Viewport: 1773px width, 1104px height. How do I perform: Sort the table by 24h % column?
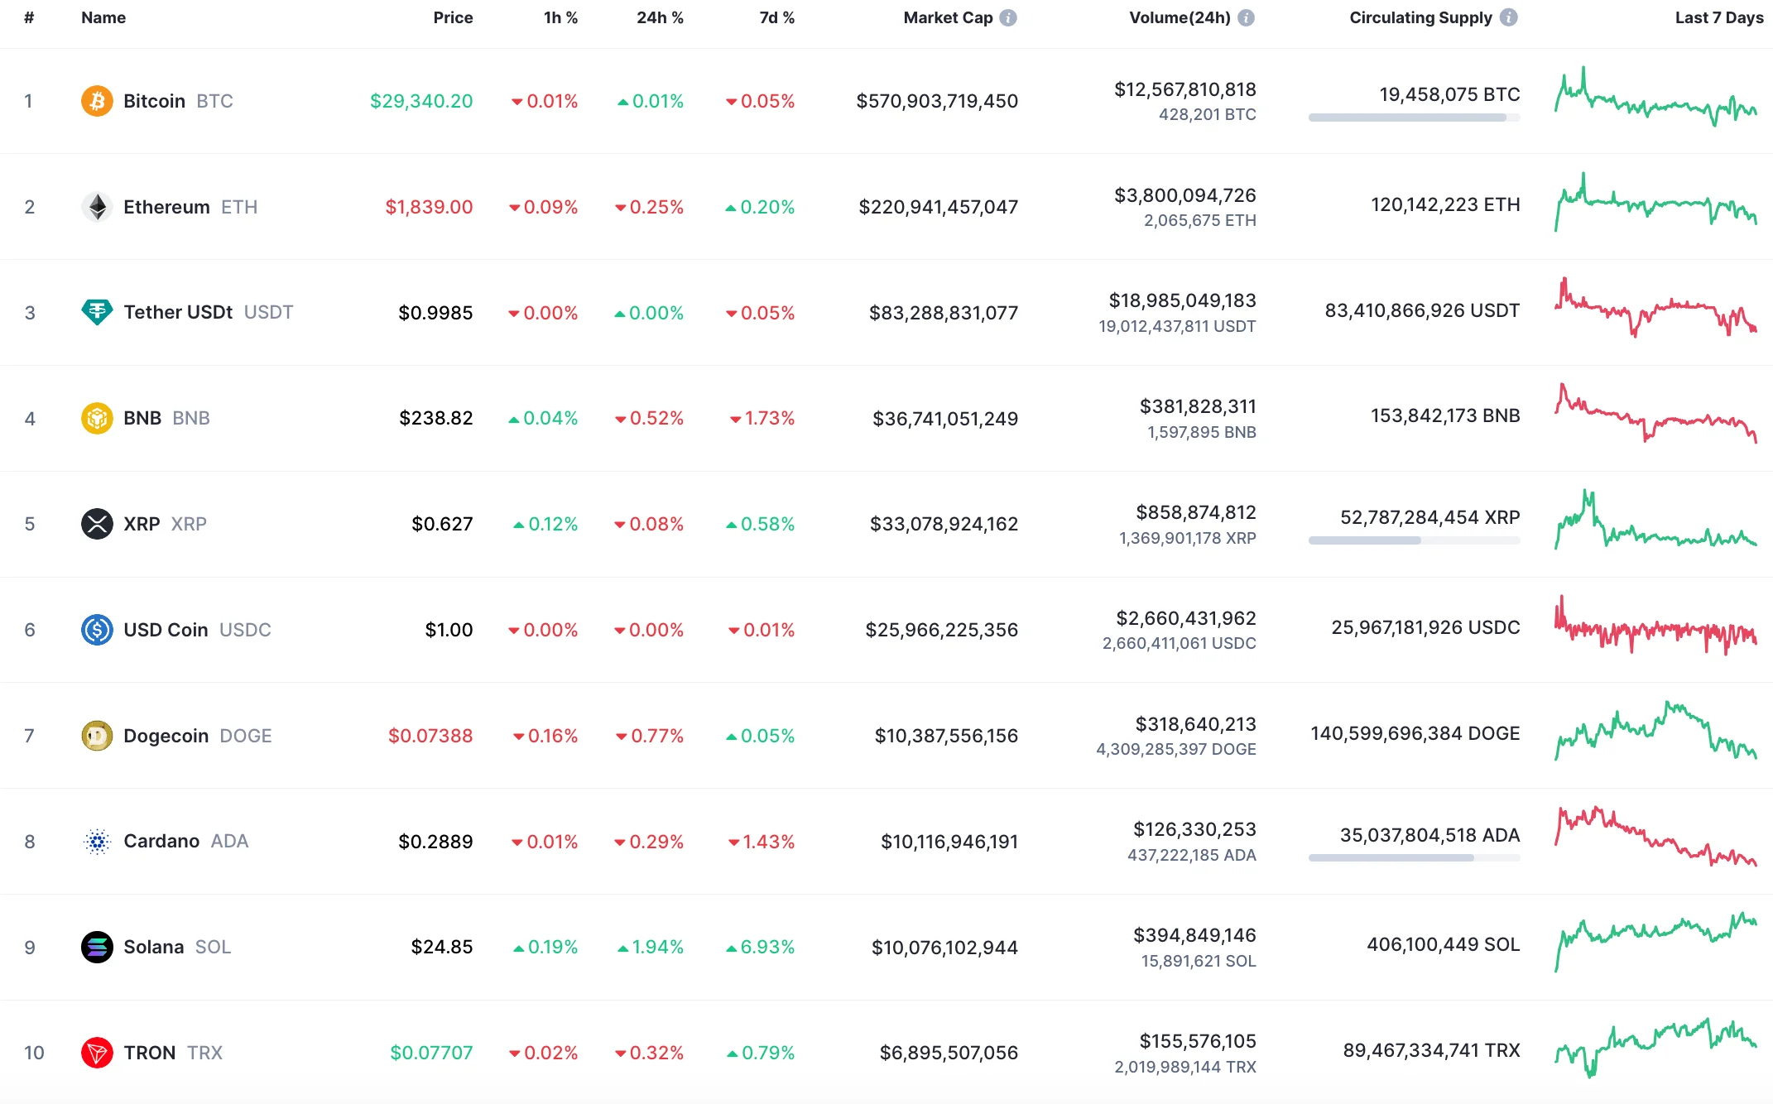pos(660,17)
